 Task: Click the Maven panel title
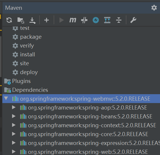(x=14, y=8)
